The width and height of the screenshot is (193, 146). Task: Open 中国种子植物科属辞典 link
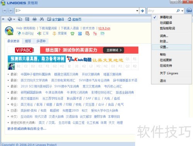tap(36, 74)
